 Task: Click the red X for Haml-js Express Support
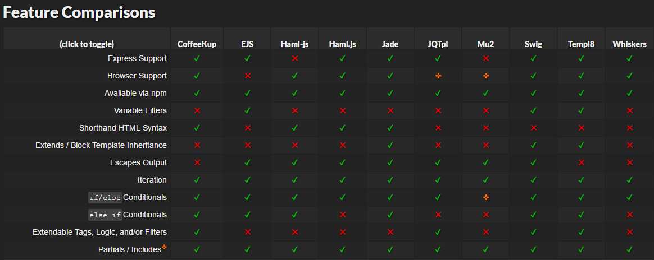(295, 59)
